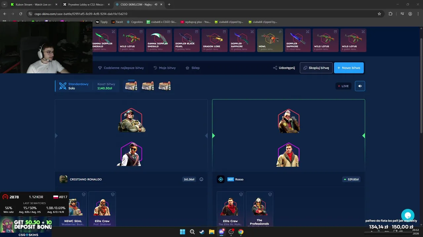Screen dimensions: 423x237
Task: Open Discord from the taskbar
Action: [x=221, y=232]
